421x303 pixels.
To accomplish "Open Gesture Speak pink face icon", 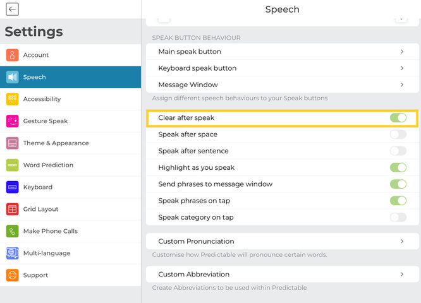I will tap(13, 121).
